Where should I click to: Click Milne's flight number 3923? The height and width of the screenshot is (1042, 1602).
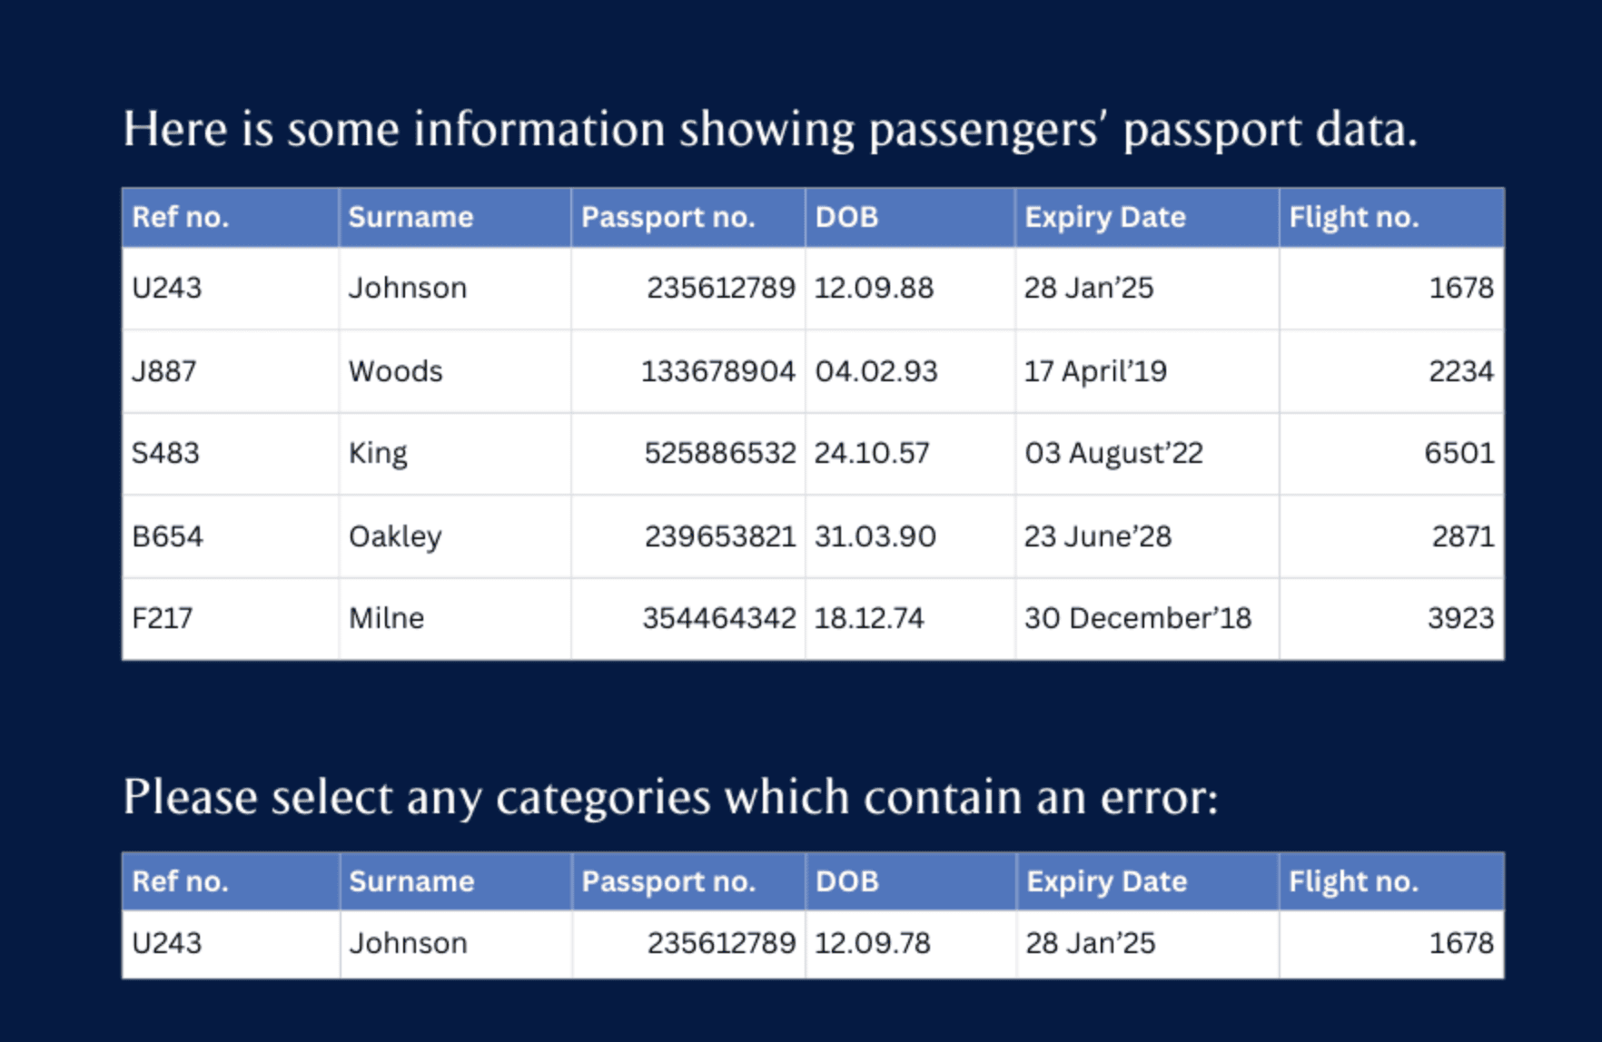1459,618
